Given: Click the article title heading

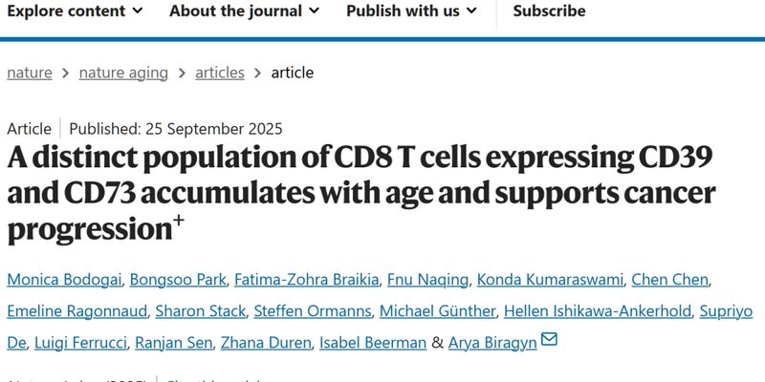Looking at the screenshot, I should point(361,192).
